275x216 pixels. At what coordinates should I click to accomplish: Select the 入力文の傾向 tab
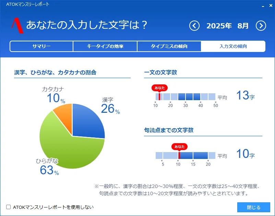[x=233, y=46]
